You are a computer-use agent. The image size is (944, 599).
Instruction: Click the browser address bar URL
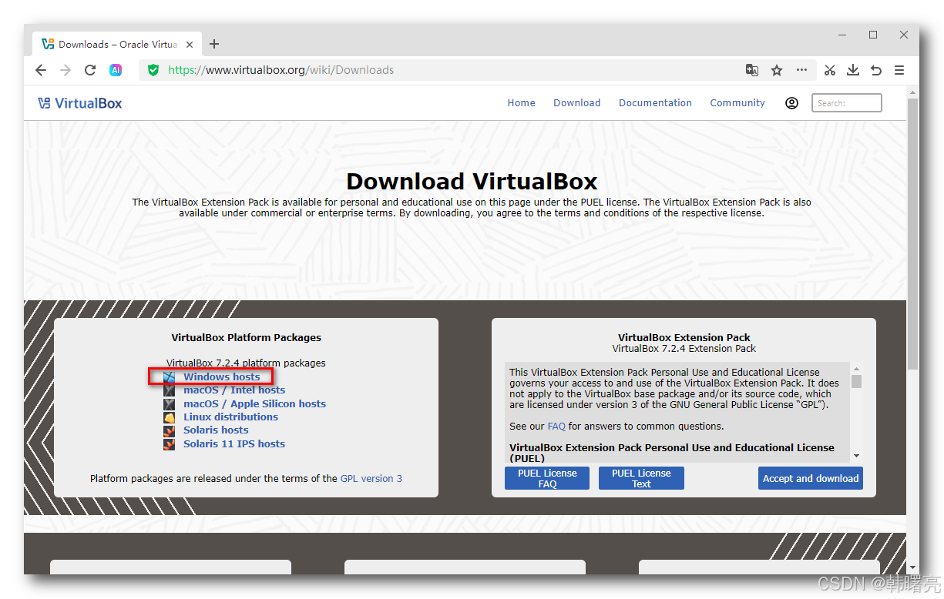(281, 70)
